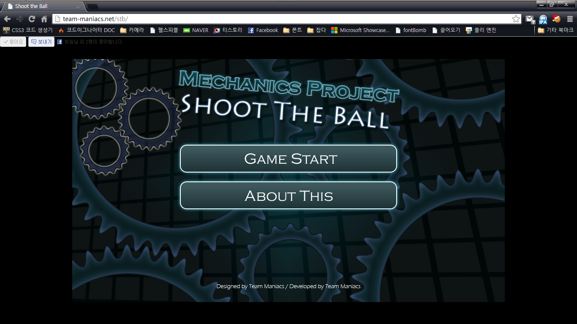The width and height of the screenshot is (577, 324).
Task: Go back to the previous page
Action: tap(7, 19)
